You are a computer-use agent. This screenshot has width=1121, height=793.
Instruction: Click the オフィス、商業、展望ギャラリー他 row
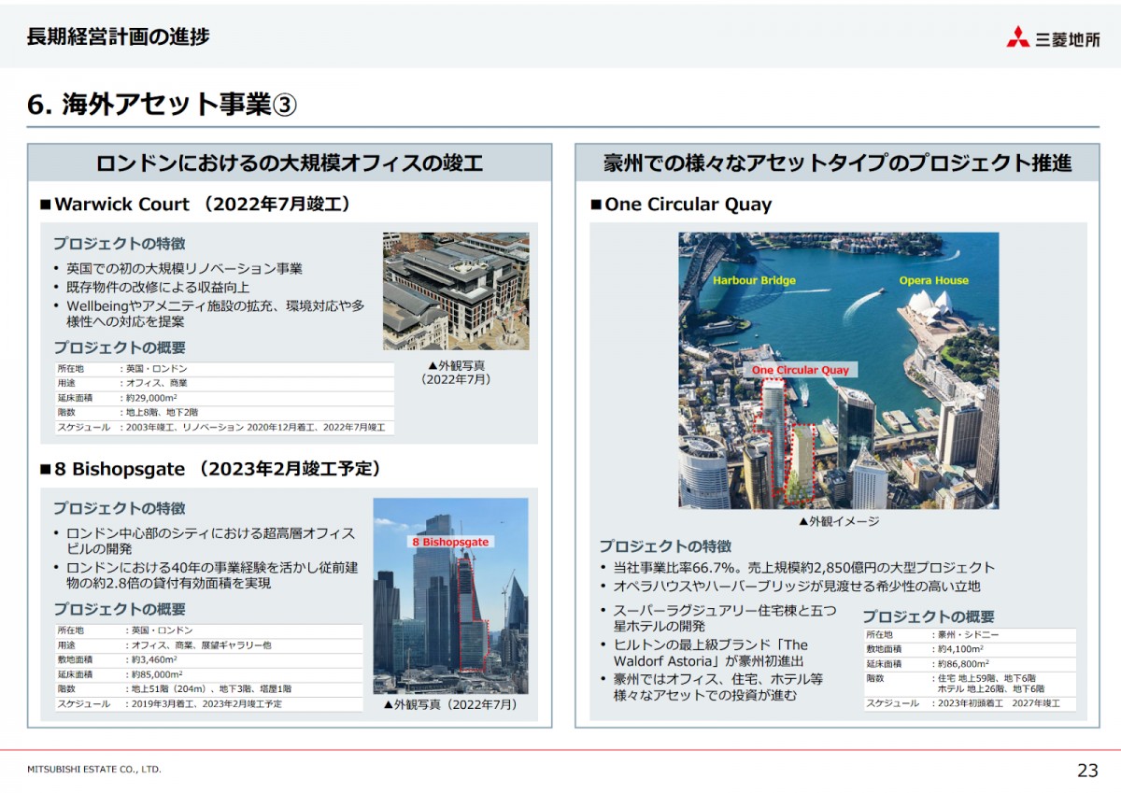point(209,645)
